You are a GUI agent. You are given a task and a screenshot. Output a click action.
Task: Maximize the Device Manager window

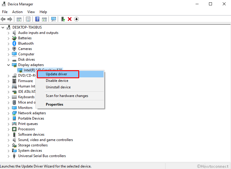click(x=210, y=4)
